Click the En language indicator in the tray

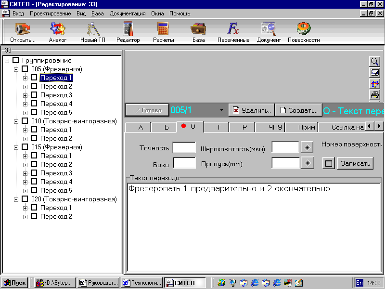click(359, 283)
